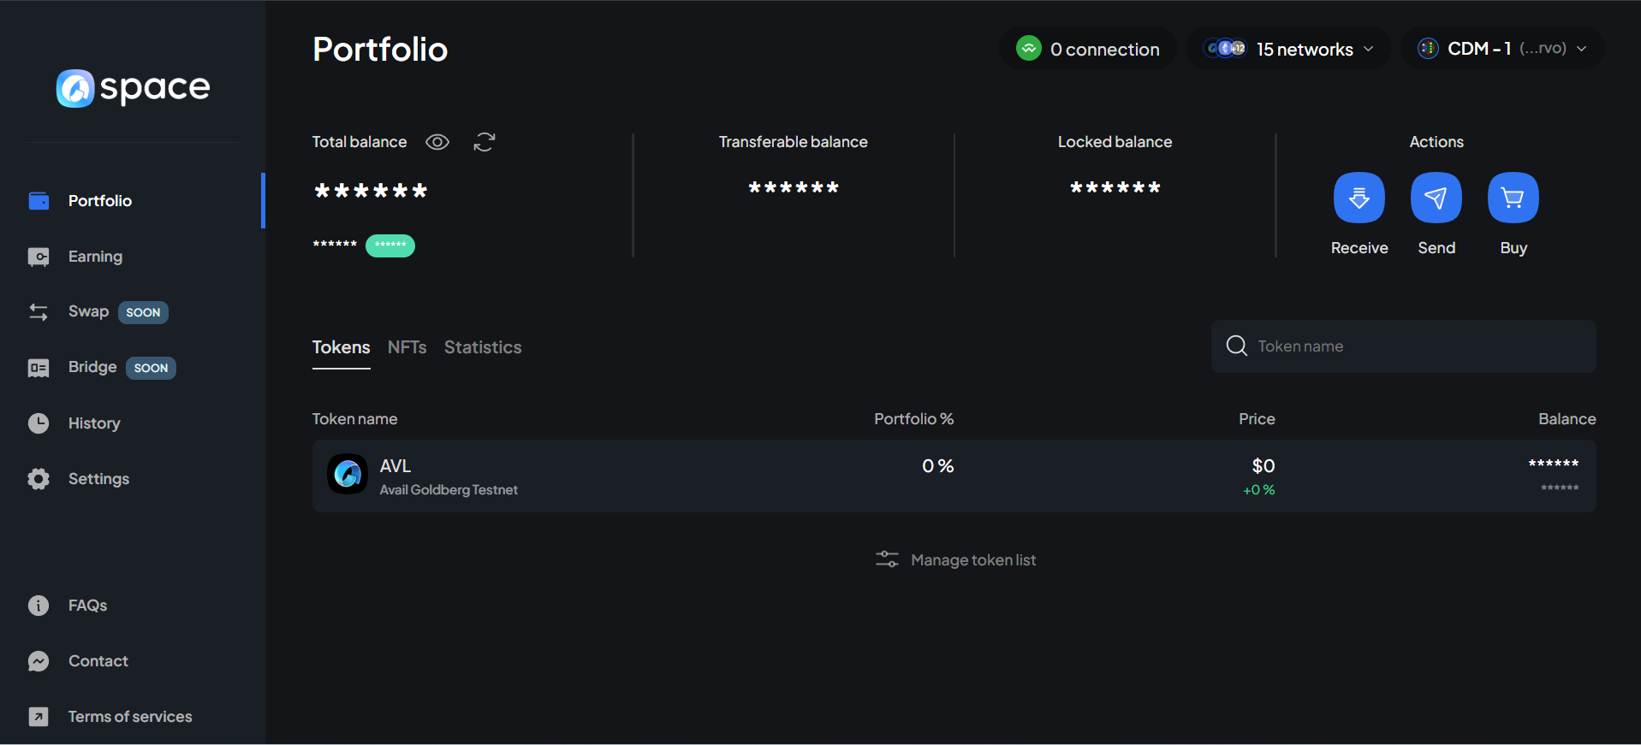The image size is (1641, 745).
Task: Toggle balance visibility with eye icon
Action: pyautogui.click(x=437, y=142)
